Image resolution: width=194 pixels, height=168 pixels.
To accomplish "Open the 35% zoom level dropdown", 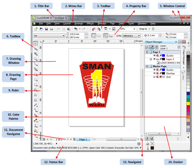I will coord(134,29).
